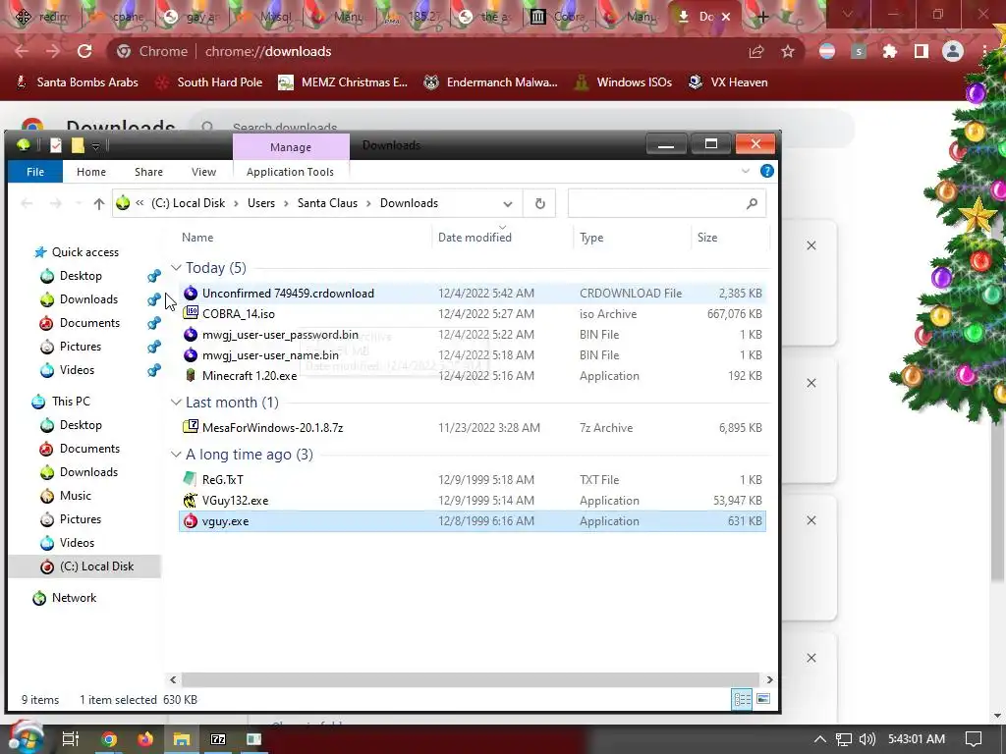Open Chrome profile avatar
The height and width of the screenshot is (754, 1006).
pos(953,51)
